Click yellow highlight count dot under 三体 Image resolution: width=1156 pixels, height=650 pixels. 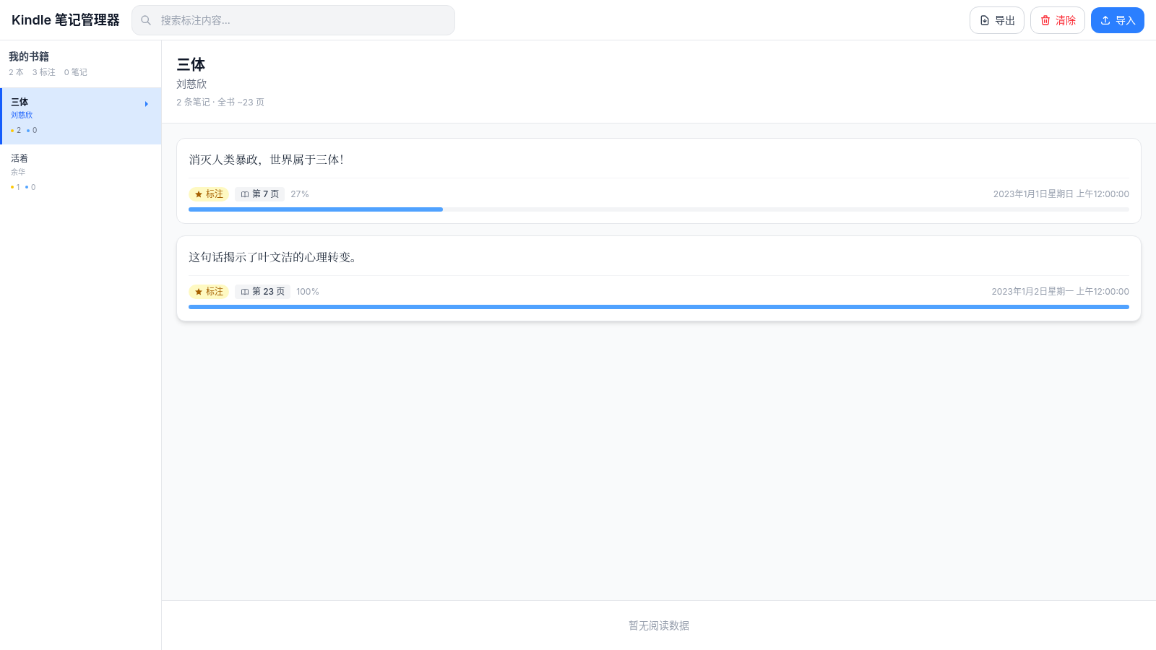coord(12,131)
